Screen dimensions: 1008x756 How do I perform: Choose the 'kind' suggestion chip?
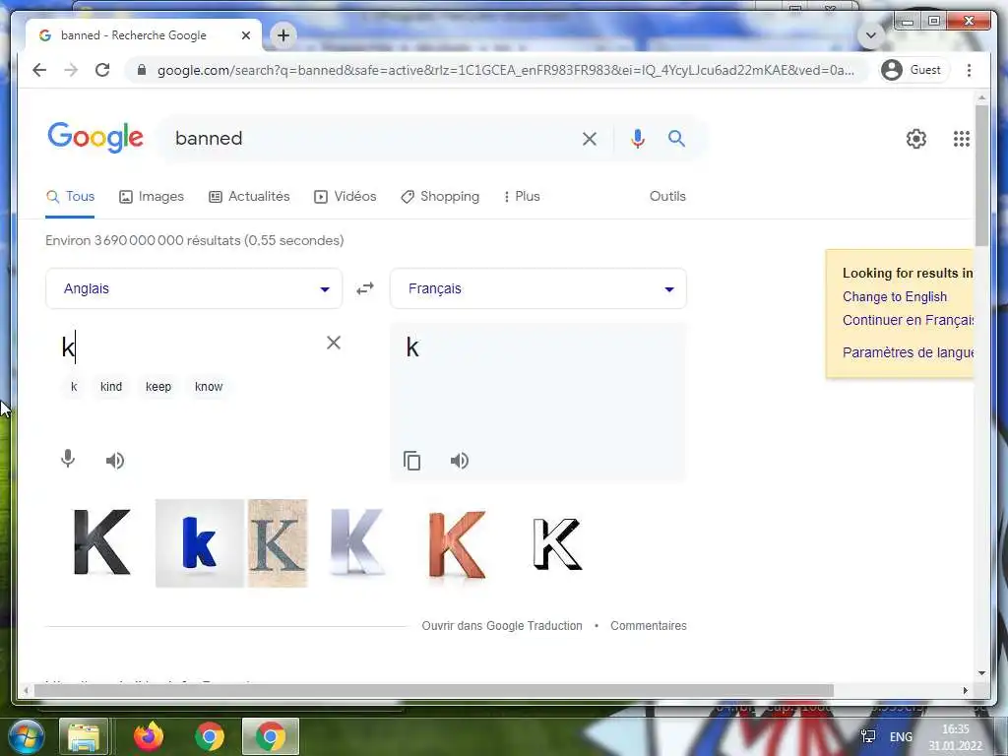coord(111,386)
